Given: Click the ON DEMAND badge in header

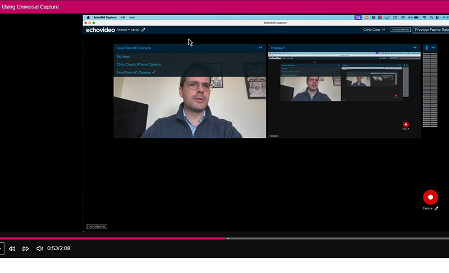Looking at the screenshot, I should pyautogui.click(x=401, y=30).
